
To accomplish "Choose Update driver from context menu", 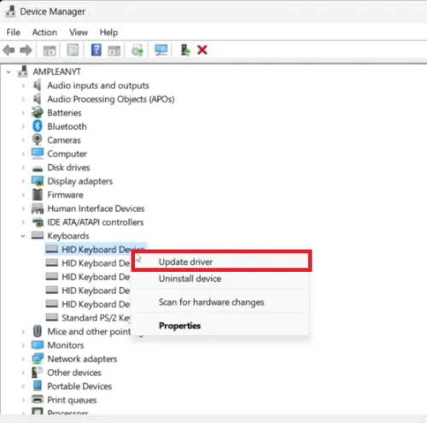I will tap(221, 261).
